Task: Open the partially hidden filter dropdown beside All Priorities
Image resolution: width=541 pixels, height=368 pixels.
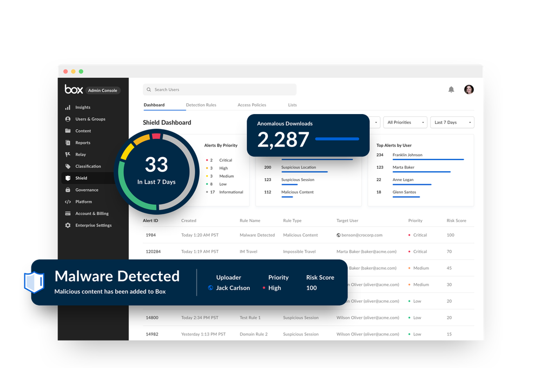Action: click(375, 122)
